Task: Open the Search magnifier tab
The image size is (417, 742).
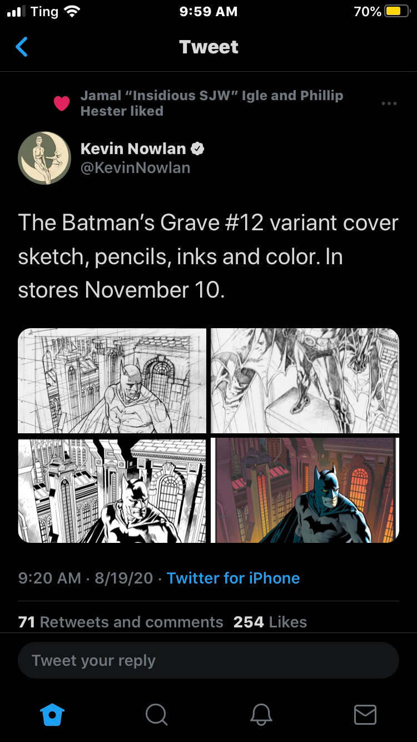Action: [156, 714]
